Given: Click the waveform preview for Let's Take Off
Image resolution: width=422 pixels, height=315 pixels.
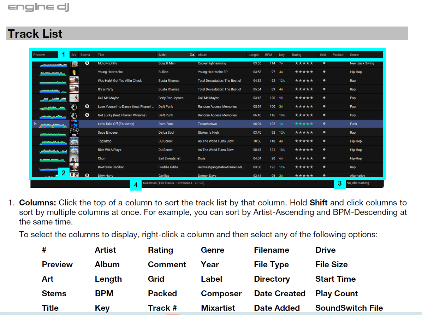Looking at the screenshot, I should (53, 125).
